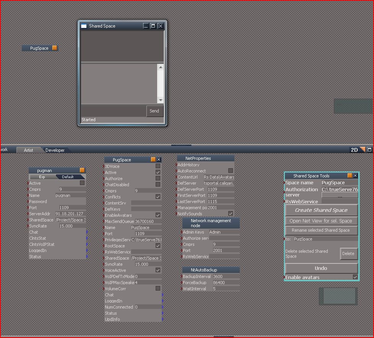This screenshot has width=374, height=338.
Task: Click the maximize icon next to the 2D label
Action: 369,149
